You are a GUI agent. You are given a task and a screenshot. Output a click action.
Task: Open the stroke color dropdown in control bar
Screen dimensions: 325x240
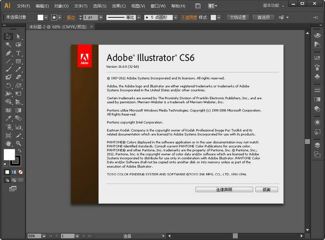click(x=60, y=18)
